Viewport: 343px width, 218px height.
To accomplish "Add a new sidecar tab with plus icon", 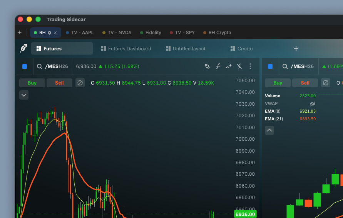I will 20,33.
